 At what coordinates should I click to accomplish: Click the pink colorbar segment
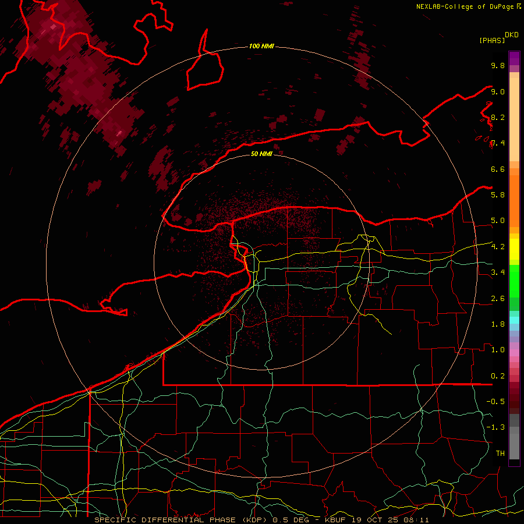pos(514,353)
